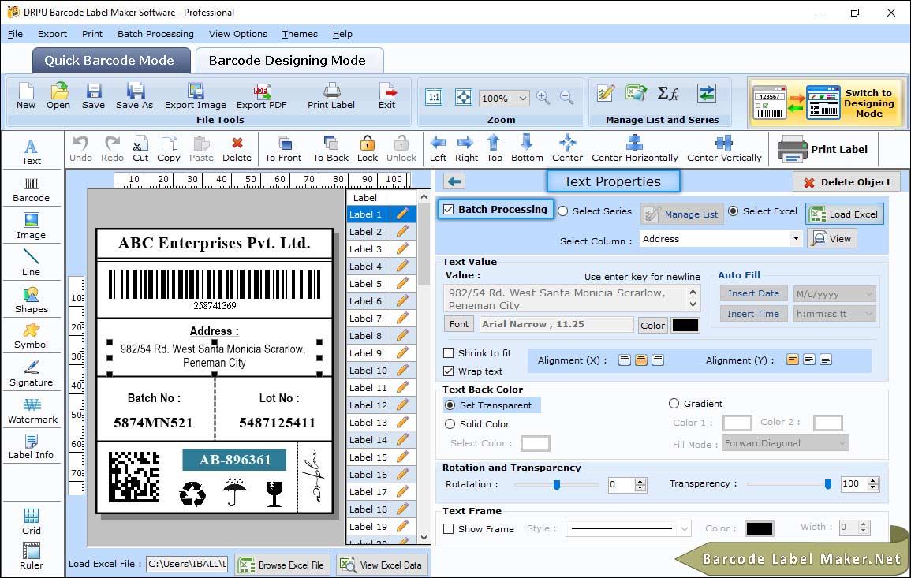Increase the frame Width stepper
This screenshot has height=578, width=911.
(x=864, y=524)
